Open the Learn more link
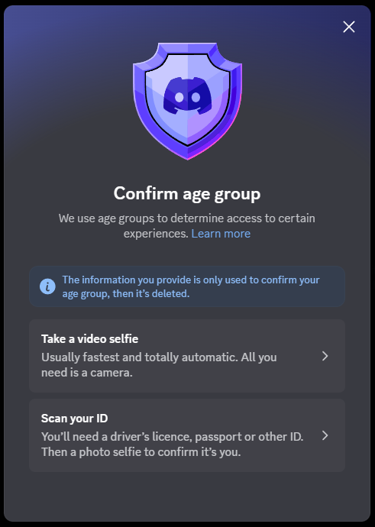Viewport: 375px width, 527px height. 221,234
